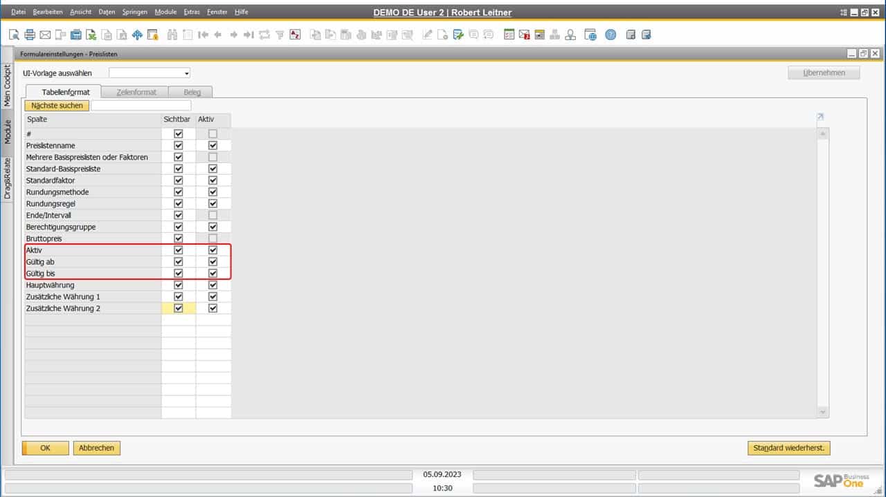Open the Find tool with the binoculars icon

(172, 35)
